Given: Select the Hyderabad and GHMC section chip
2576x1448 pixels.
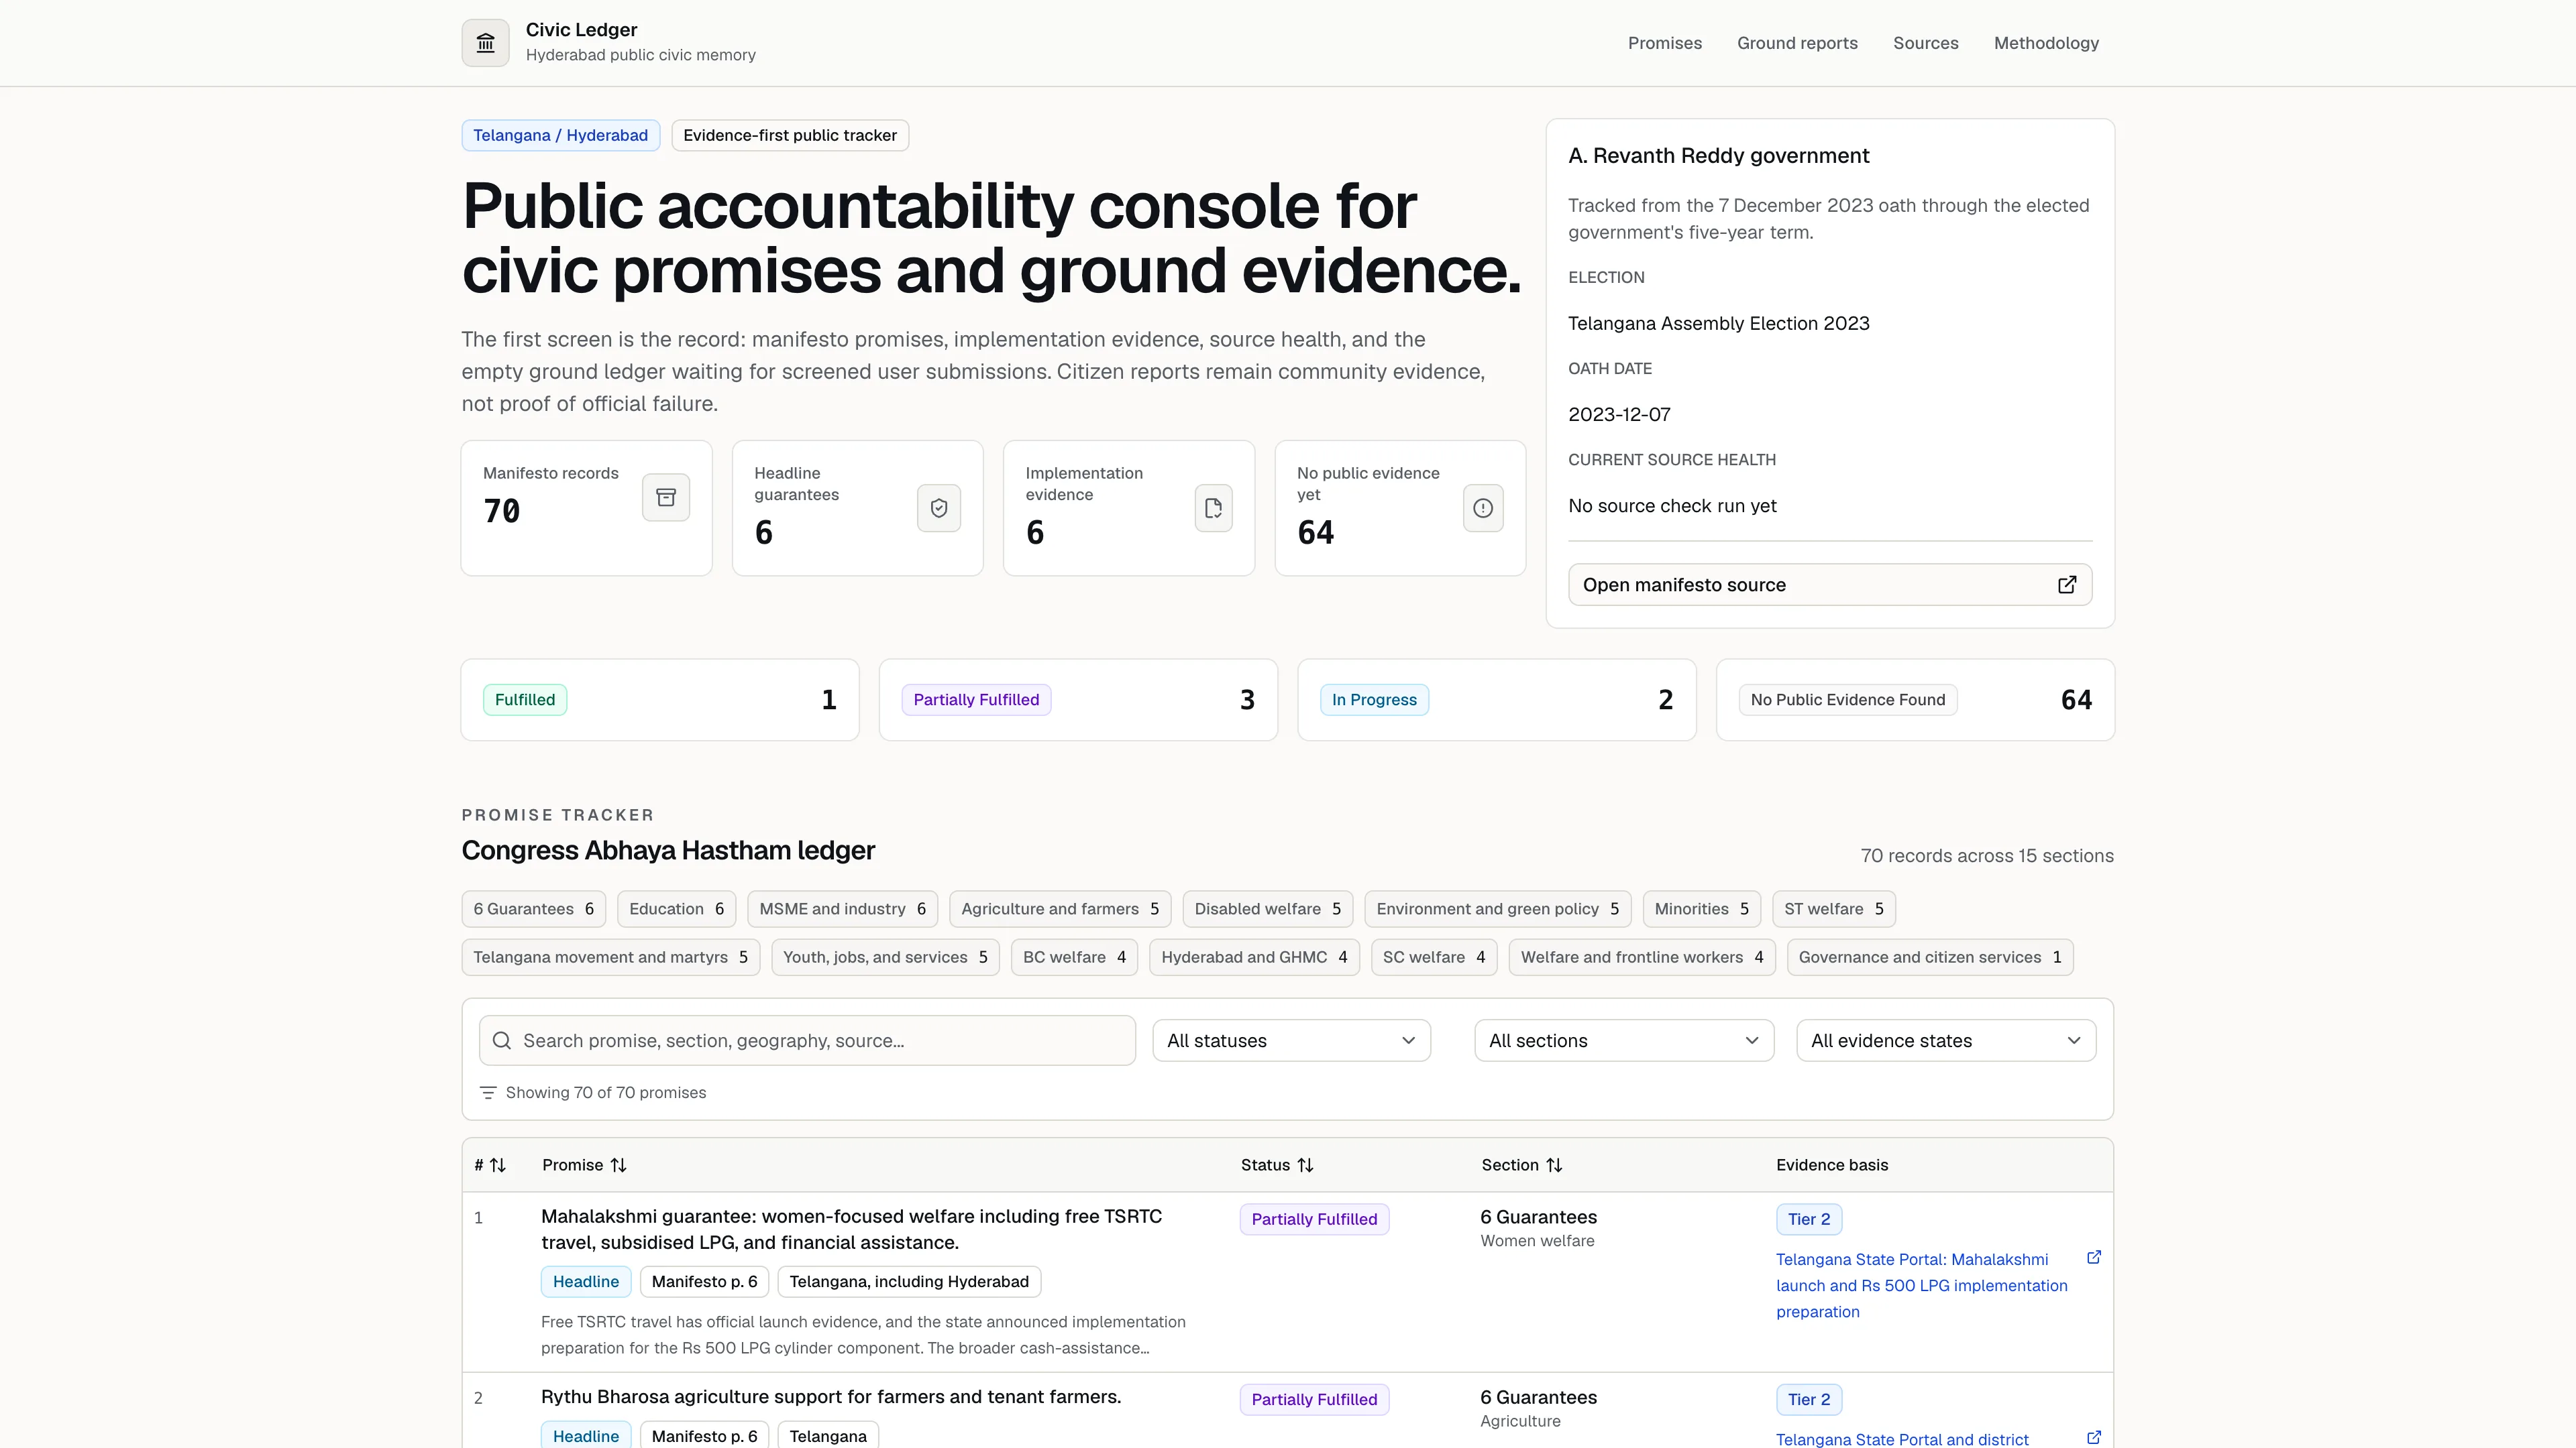Looking at the screenshot, I should (x=1254, y=957).
